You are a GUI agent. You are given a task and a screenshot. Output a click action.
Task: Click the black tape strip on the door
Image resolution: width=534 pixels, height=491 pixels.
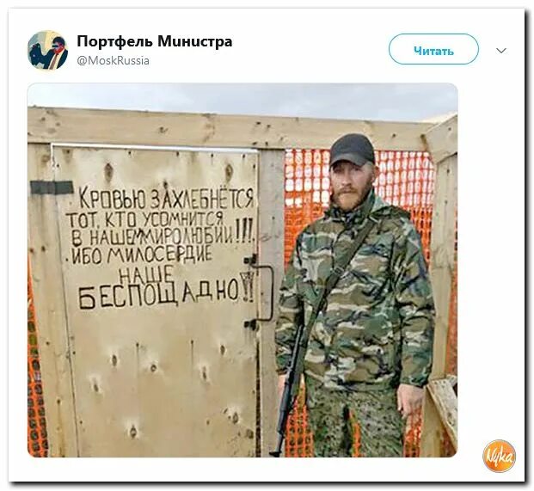pos(52,187)
